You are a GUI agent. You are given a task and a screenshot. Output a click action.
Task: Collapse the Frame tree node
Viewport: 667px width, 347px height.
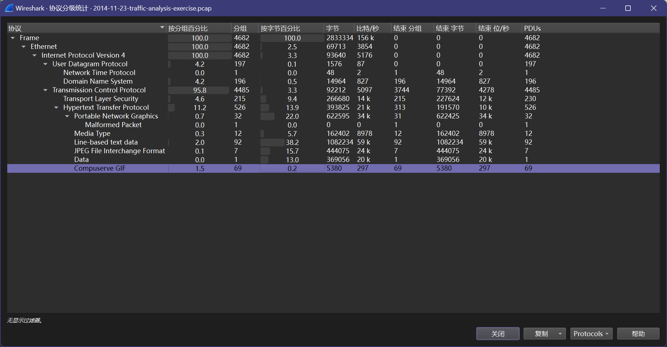(13, 38)
